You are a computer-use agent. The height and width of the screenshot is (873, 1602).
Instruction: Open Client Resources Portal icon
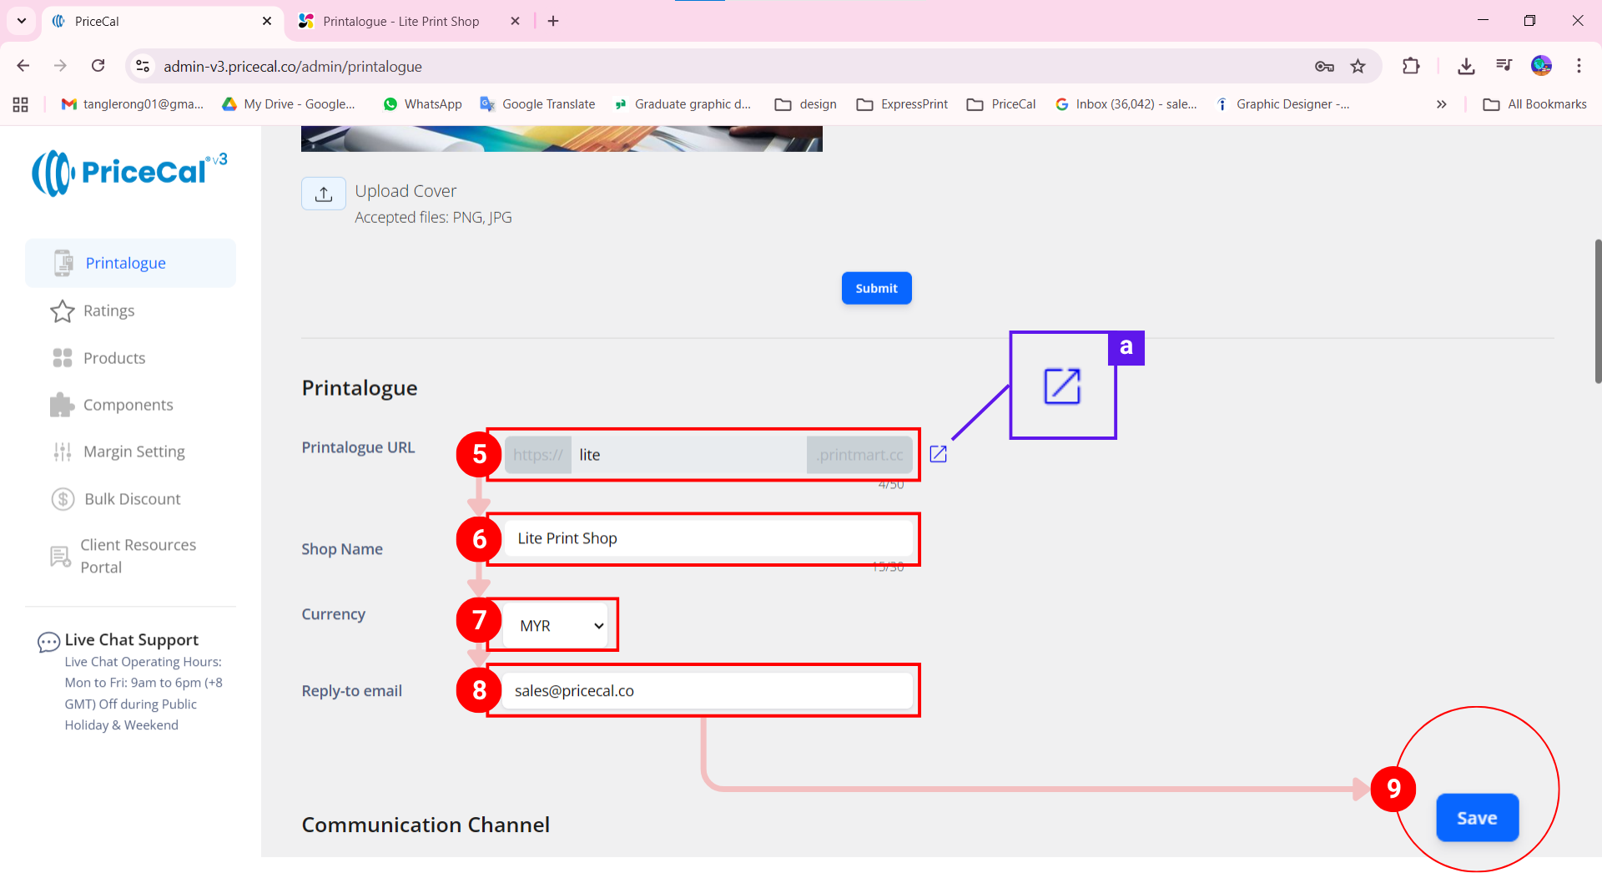click(60, 556)
